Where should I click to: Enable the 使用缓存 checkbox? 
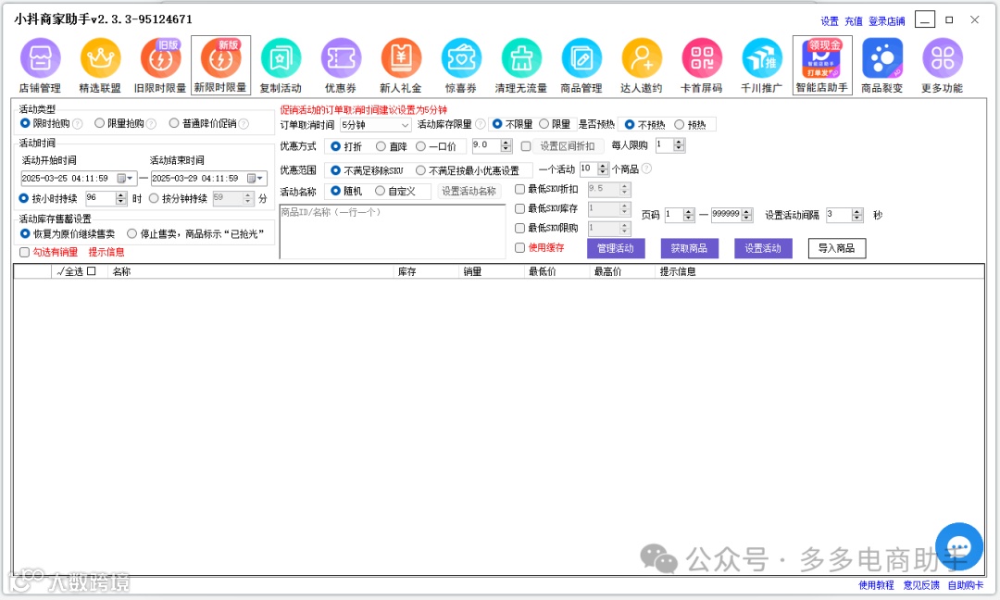click(x=519, y=247)
